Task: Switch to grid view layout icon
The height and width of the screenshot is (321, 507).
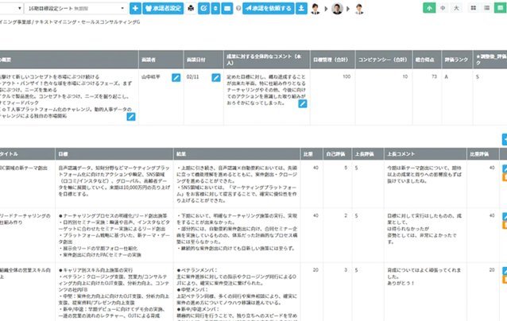Action: click(474, 8)
